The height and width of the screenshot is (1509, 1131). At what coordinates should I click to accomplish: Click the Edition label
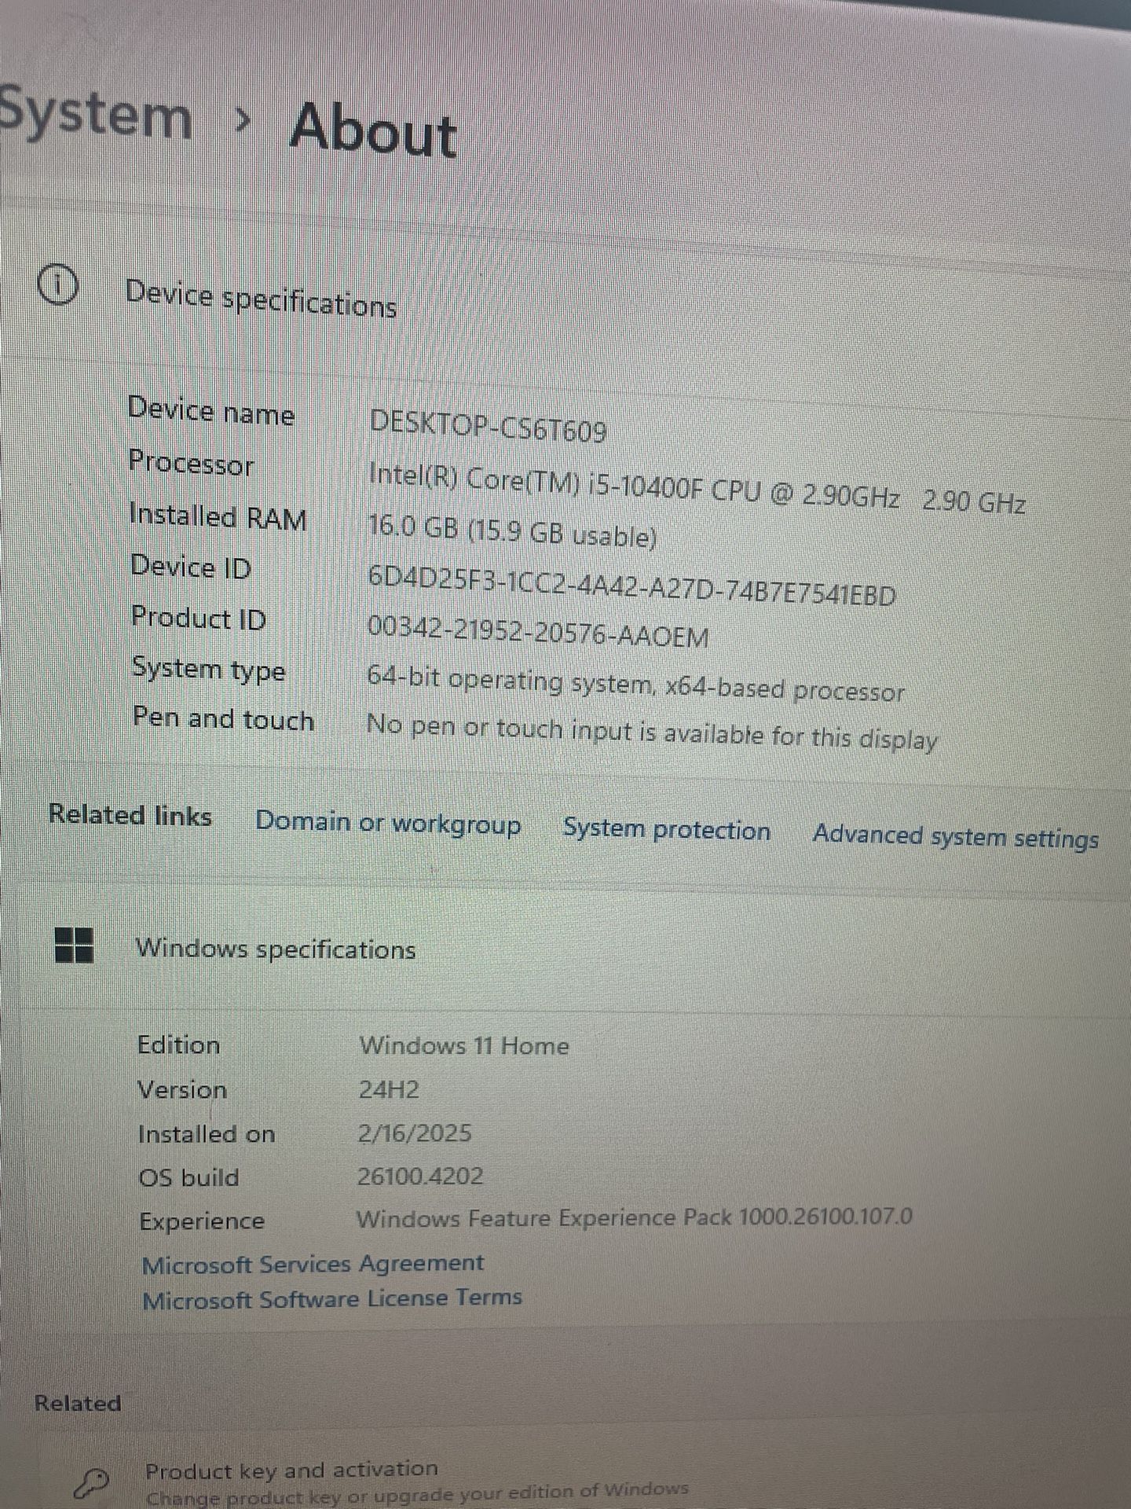point(178,1045)
